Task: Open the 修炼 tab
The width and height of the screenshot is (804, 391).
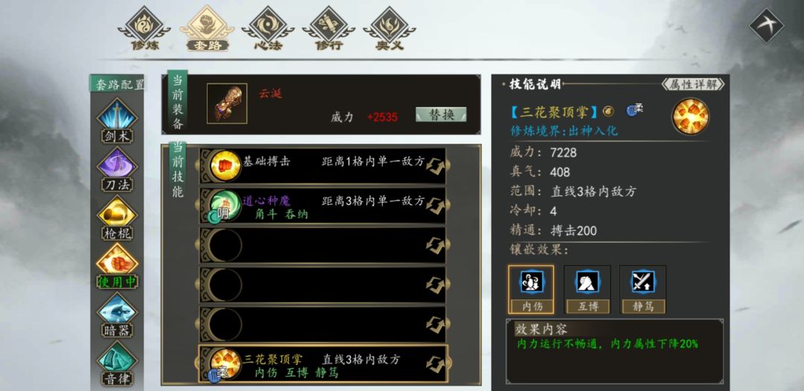Action: pos(144,29)
